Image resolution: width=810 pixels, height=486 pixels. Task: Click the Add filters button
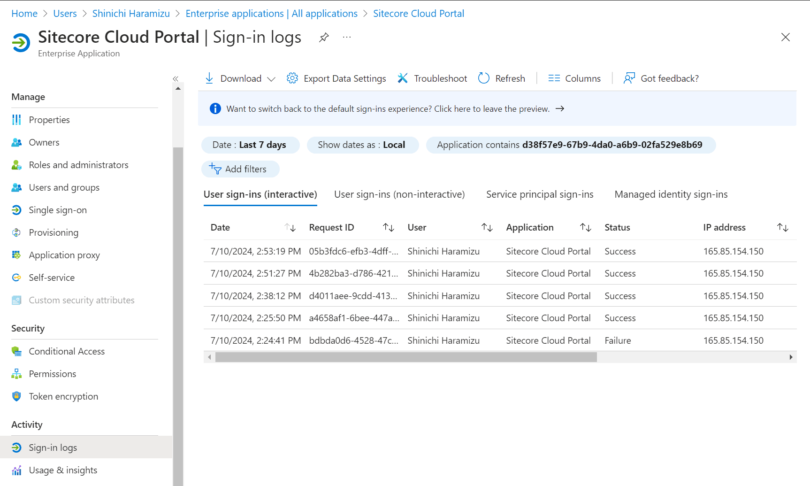240,169
